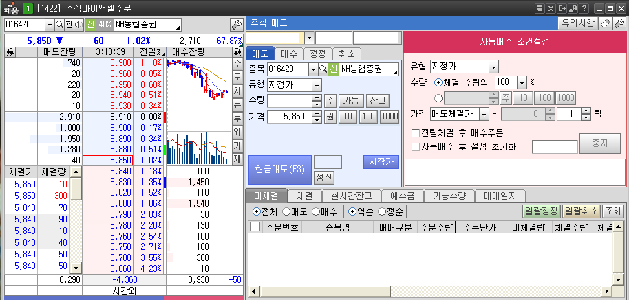The image size is (629, 300).
Task: Switch to the 매수 order tab
Action: click(x=289, y=54)
